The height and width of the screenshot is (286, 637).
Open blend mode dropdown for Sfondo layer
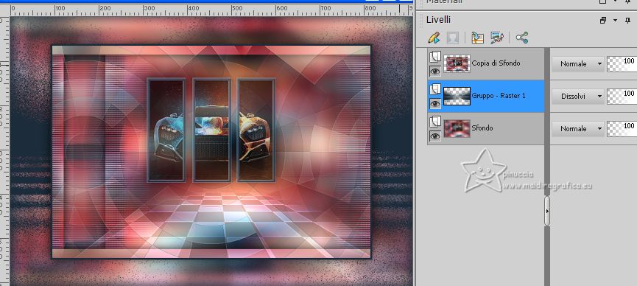pos(578,128)
